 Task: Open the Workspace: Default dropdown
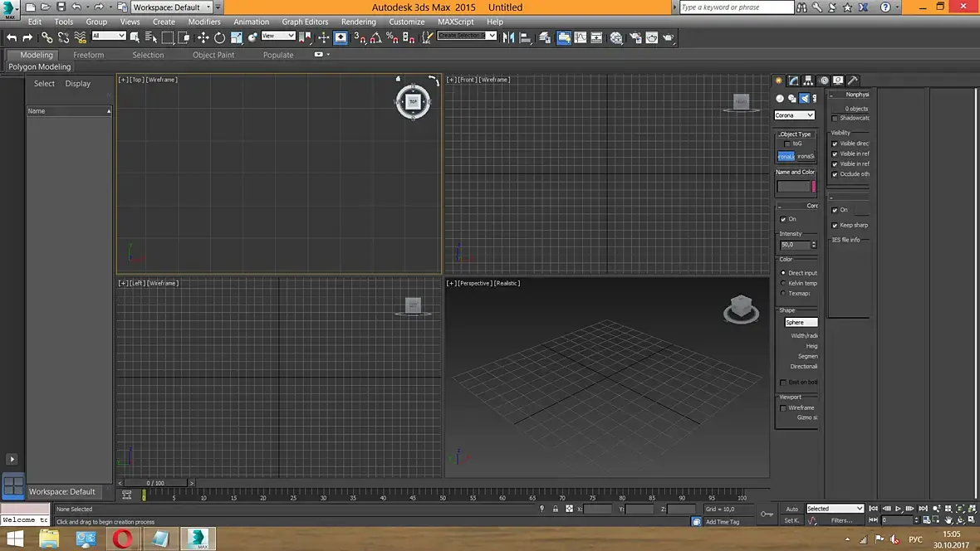tap(171, 7)
